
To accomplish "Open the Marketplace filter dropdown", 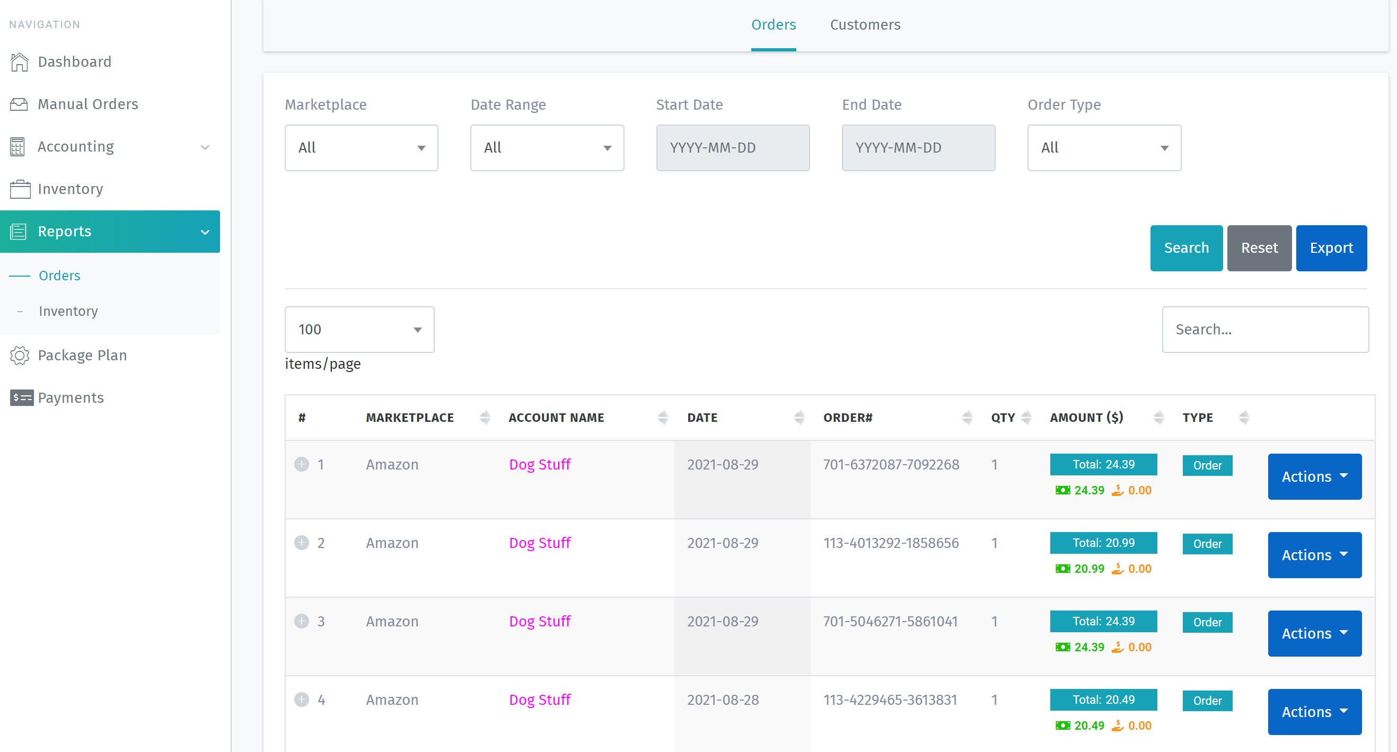I will point(361,148).
